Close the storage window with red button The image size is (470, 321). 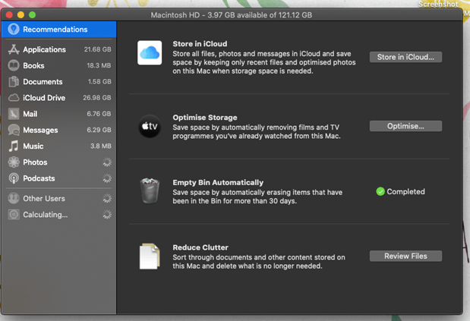click(x=9, y=14)
